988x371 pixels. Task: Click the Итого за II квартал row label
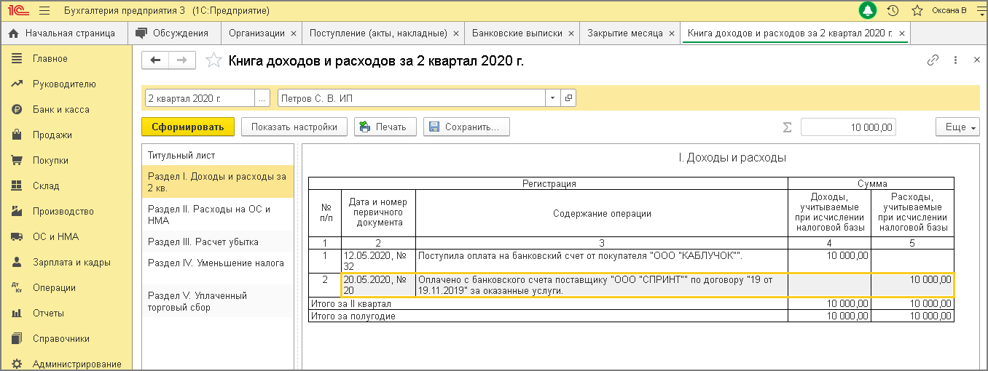351,303
